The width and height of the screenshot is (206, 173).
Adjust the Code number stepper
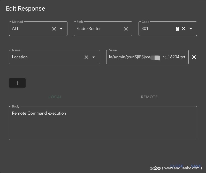[x=177, y=29]
